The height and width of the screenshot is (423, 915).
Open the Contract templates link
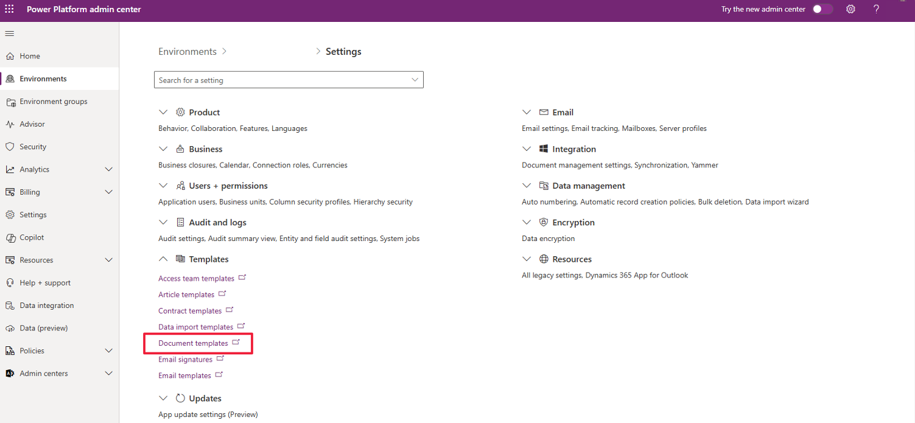tap(190, 311)
